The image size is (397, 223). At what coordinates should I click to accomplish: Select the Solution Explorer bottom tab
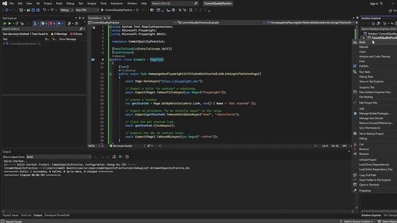371,216
